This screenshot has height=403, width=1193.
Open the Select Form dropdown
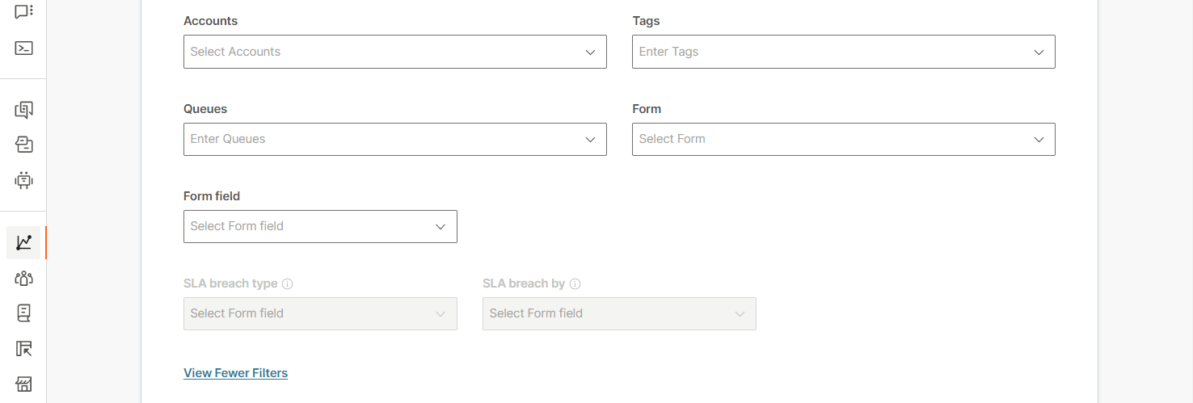coord(843,139)
